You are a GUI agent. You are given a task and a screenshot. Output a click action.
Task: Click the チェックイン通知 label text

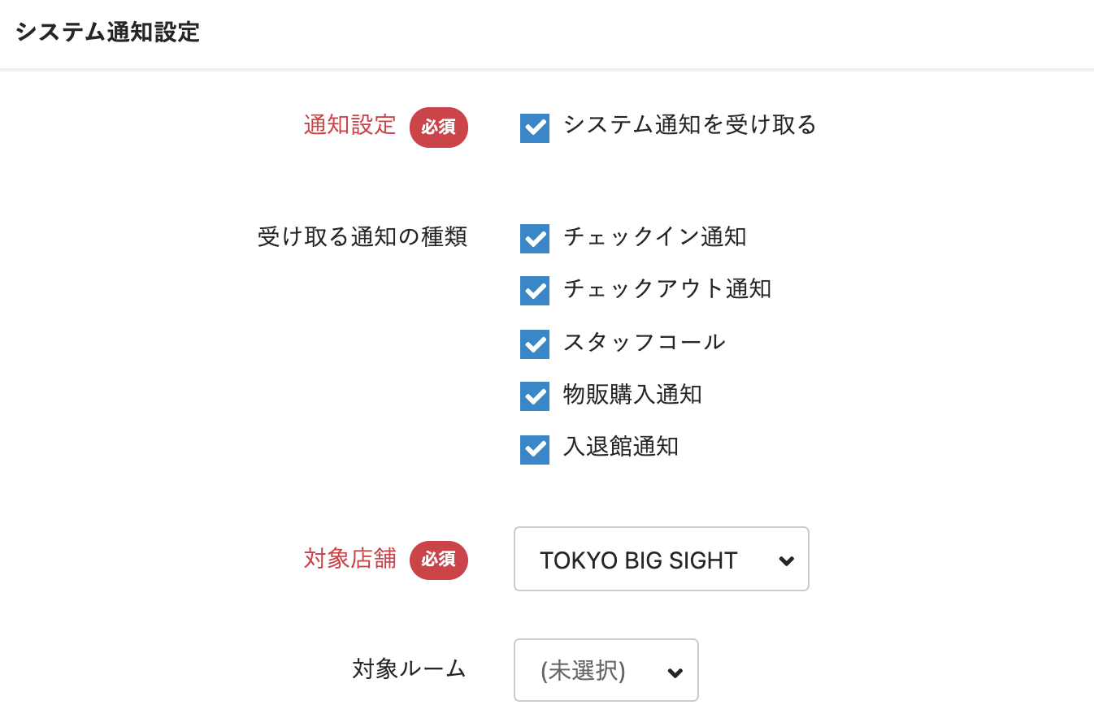click(654, 237)
